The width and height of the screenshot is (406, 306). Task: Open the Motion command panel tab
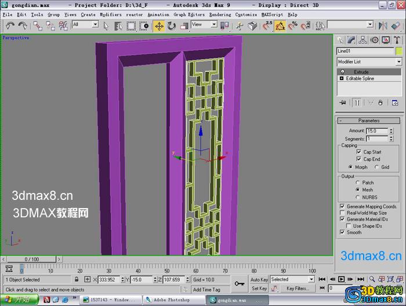click(x=374, y=40)
